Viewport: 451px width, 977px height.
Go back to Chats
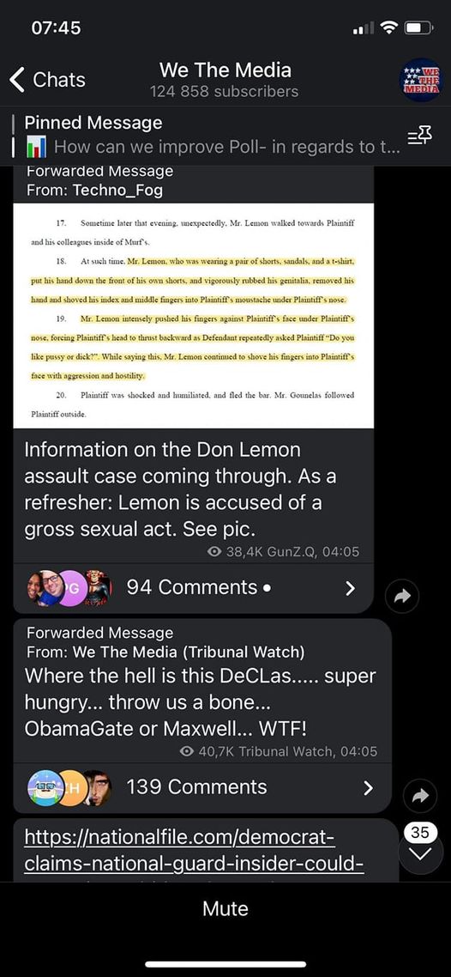pos(47,80)
